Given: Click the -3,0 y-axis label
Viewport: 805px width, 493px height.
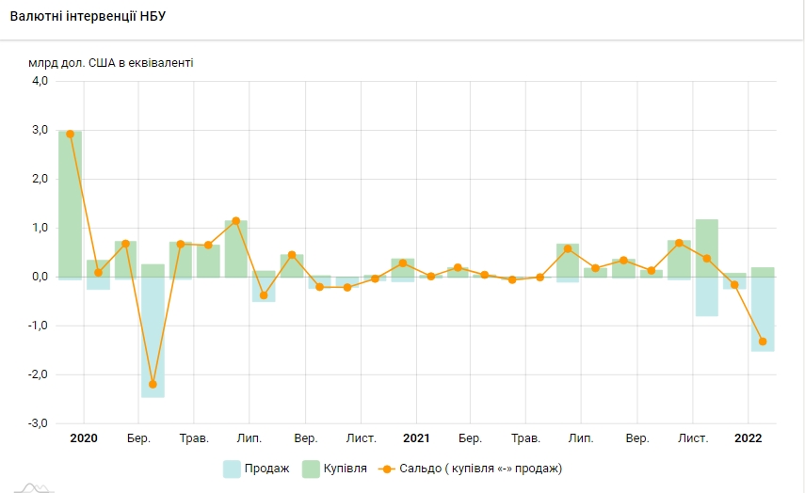Looking at the screenshot, I should [x=38, y=423].
